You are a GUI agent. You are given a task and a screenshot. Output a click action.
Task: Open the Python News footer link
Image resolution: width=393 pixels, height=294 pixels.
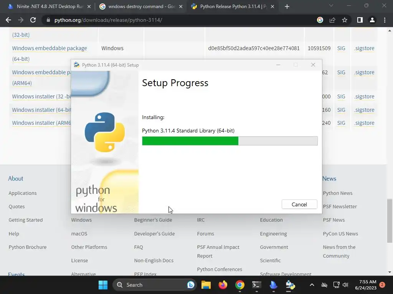click(x=338, y=193)
